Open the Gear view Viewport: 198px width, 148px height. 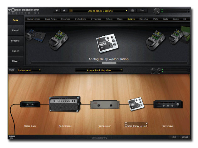click(15, 20)
